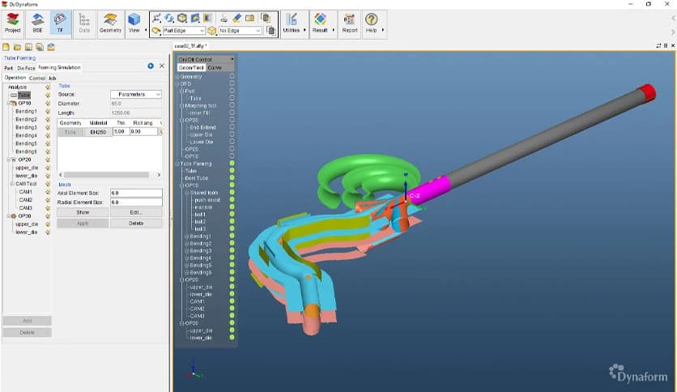Open the Geometry tools

110,23
